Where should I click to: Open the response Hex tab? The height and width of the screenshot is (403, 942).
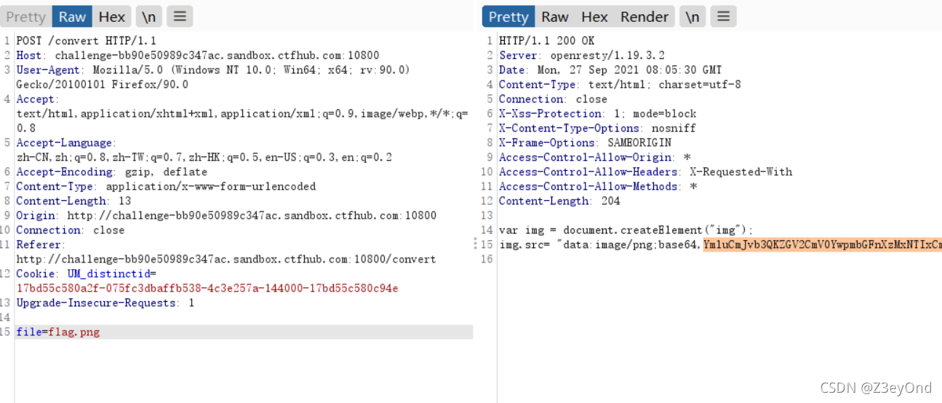tap(594, 17)
